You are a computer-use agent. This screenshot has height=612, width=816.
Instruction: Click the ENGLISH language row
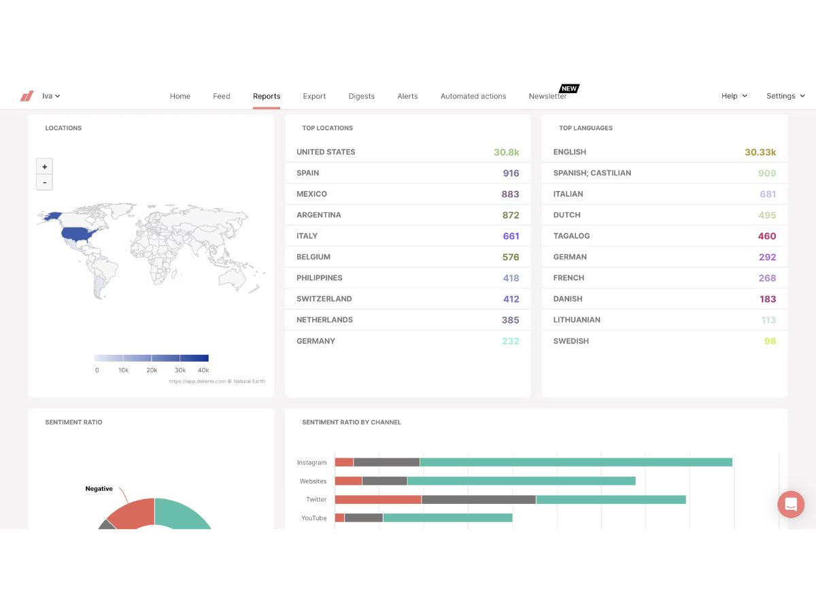(664, 152)
